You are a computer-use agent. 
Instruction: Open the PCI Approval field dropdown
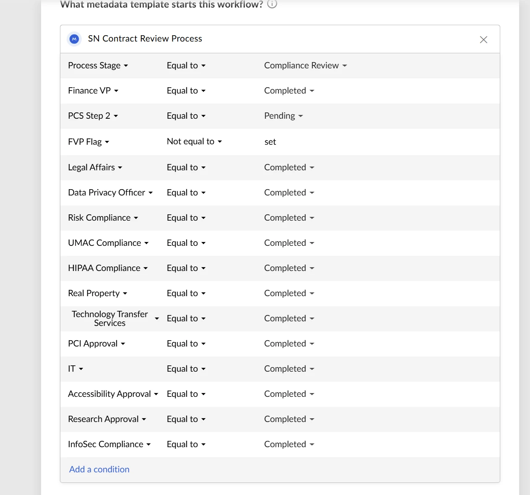coord(96,344)
